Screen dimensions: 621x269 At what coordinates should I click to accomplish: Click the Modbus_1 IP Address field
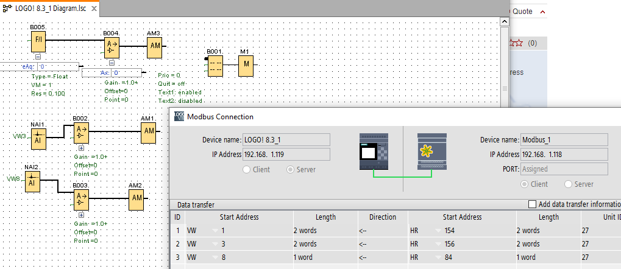tap(564, 154)
